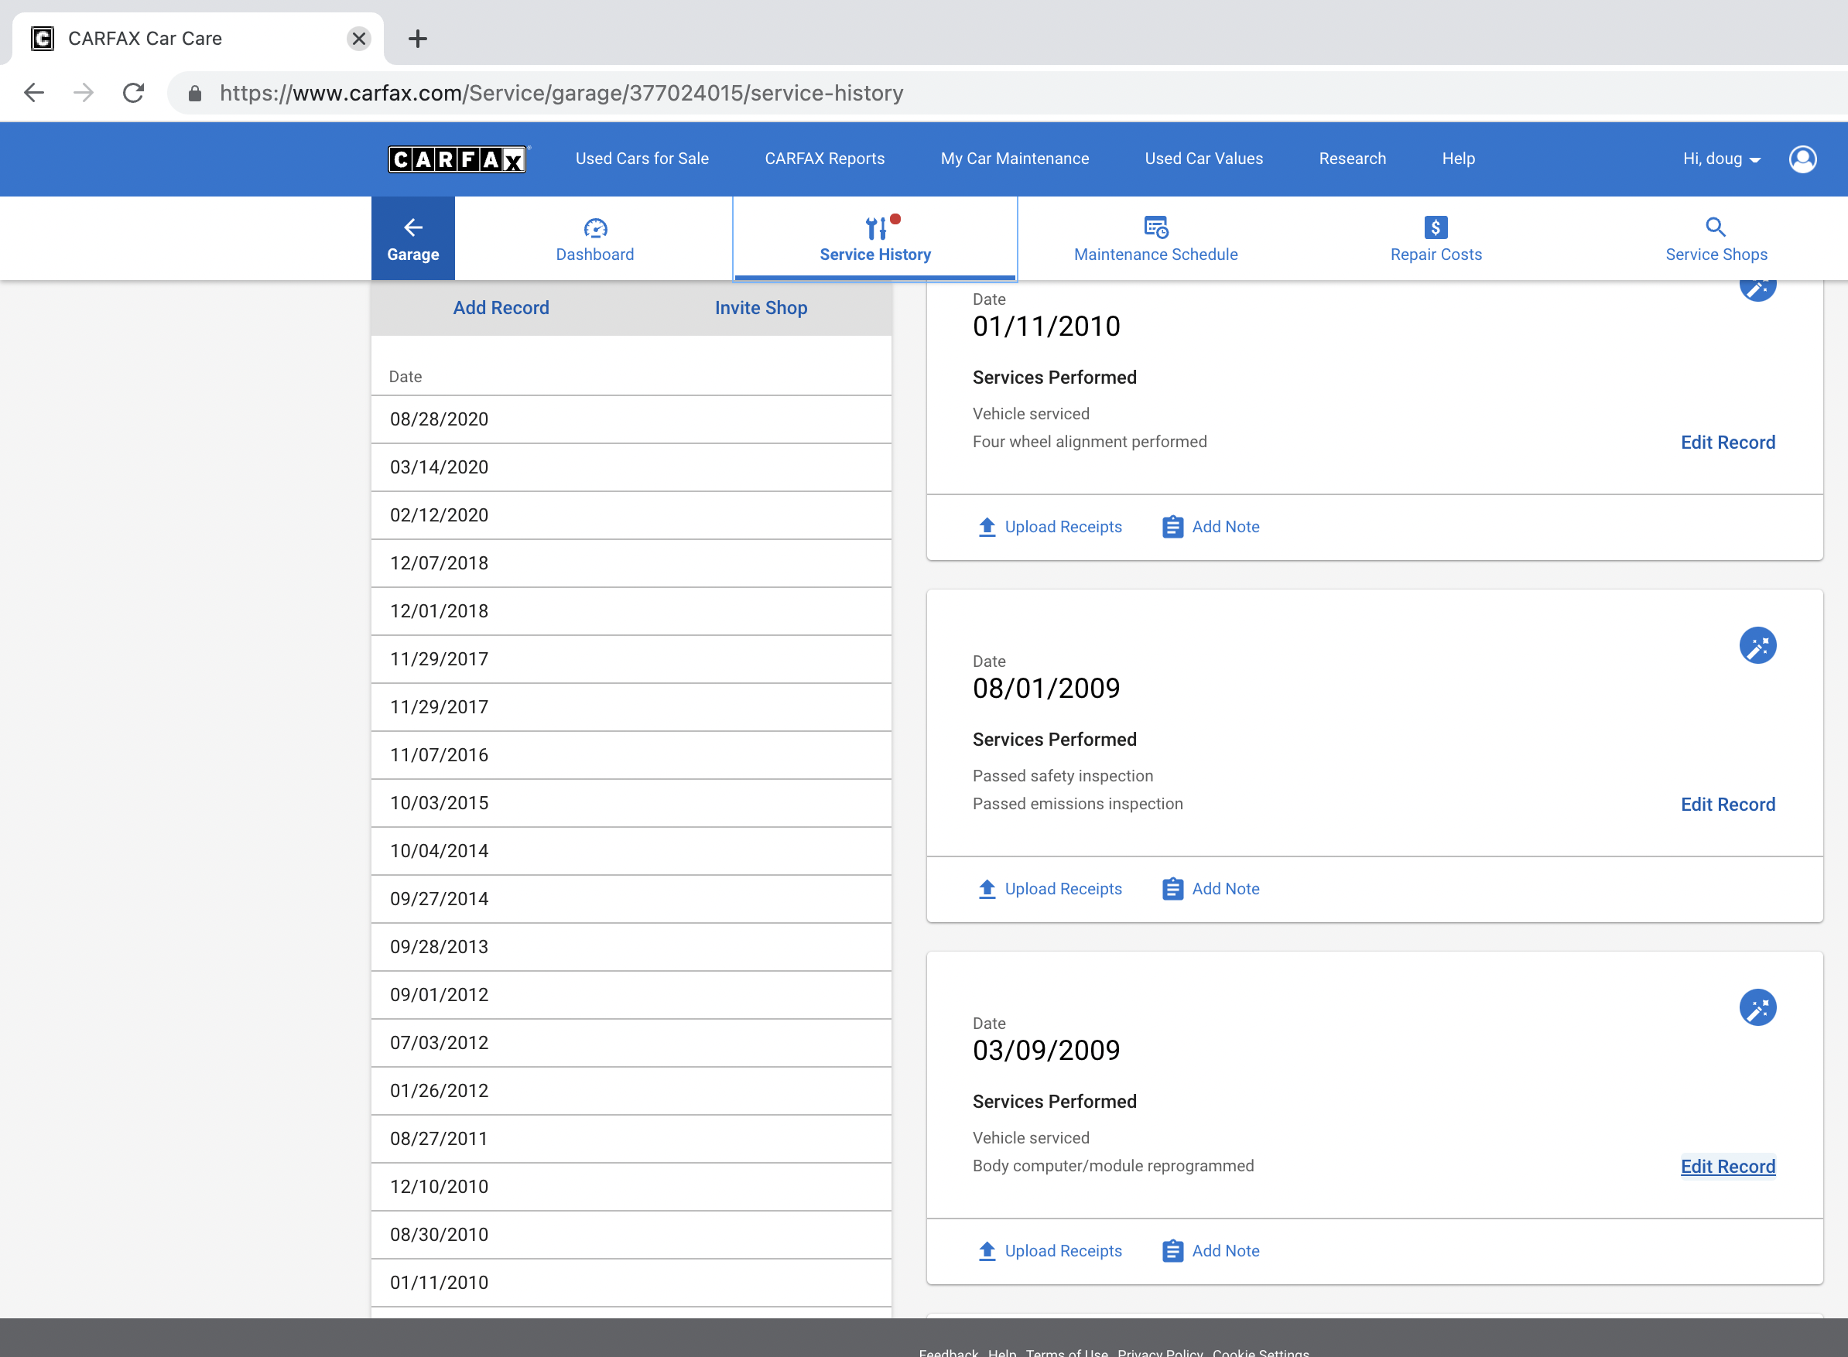Select the 02/12/2020 date row
The image size is (1848, 1357).
coord(631,515)
